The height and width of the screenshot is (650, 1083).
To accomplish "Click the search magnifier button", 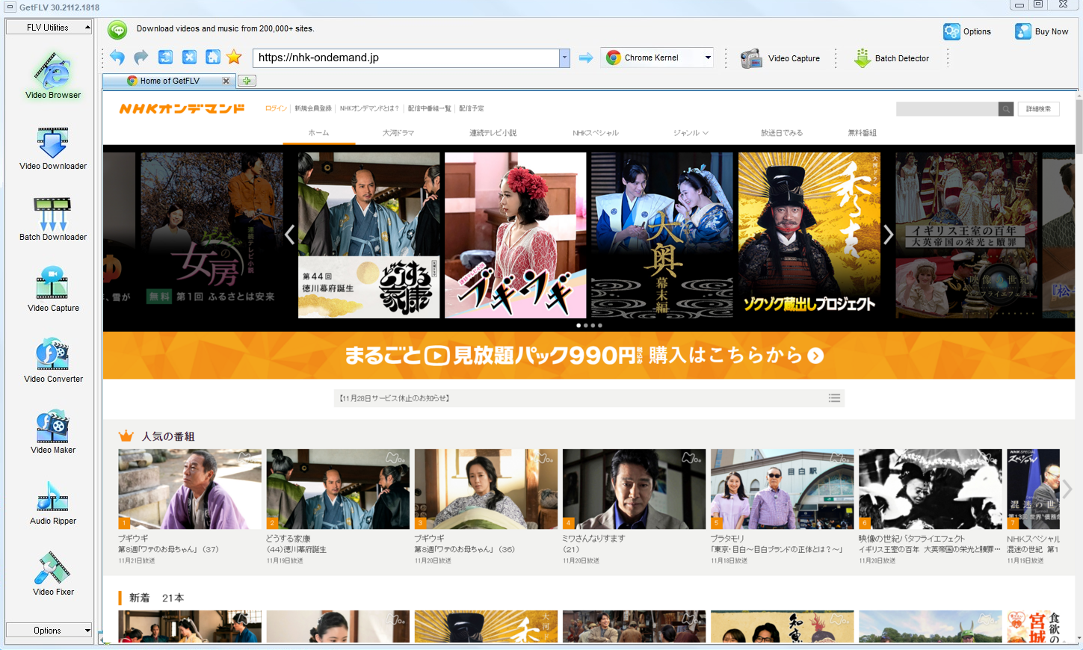I will 1006,109.
